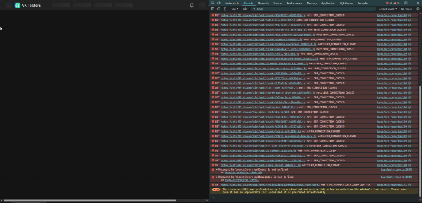The image size is (422, 203).
Task: Open the Application tab
Action: click(328, 3)
